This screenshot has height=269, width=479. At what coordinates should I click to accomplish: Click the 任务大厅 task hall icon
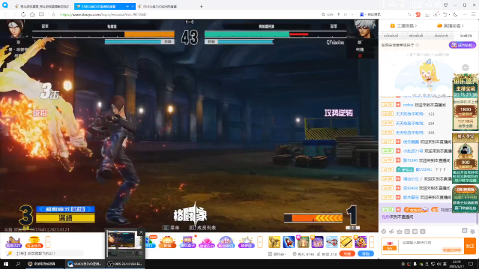tap(13, 242)
